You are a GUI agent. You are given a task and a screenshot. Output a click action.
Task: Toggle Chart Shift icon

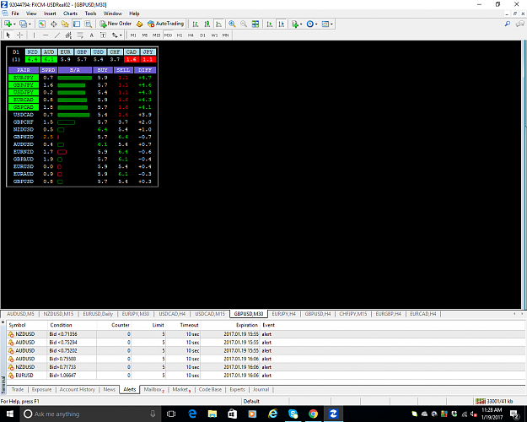[x=282, y=24]
